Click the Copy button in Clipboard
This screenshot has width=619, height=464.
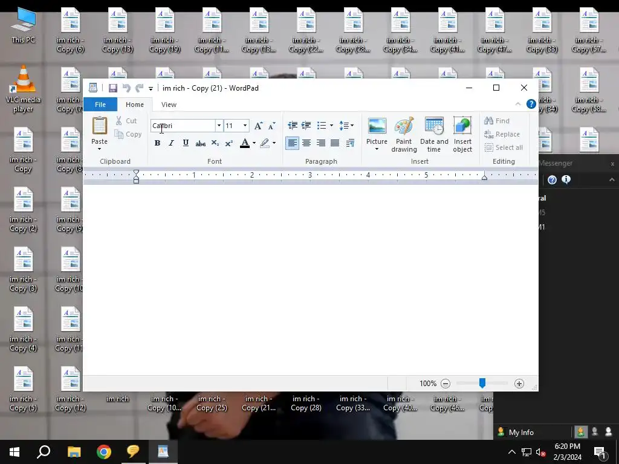pyautogui.click(x=128, y=134)
